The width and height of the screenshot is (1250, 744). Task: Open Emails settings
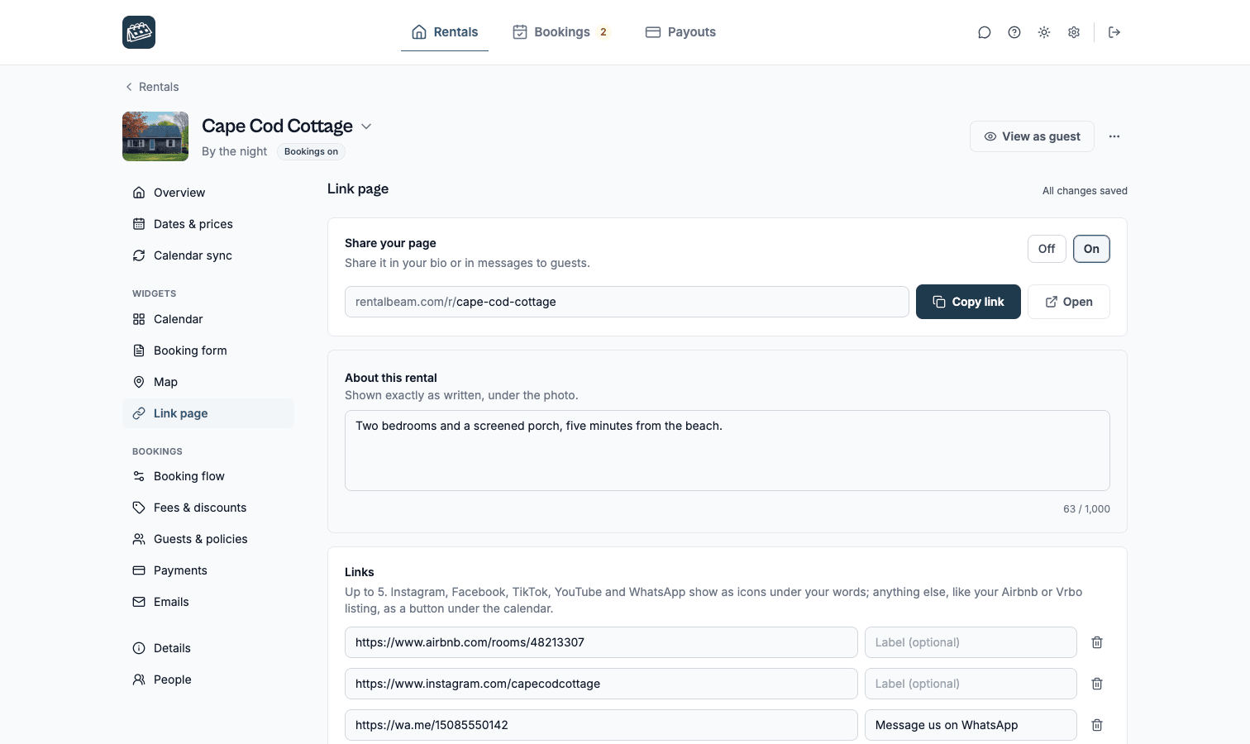coord(208,602)
